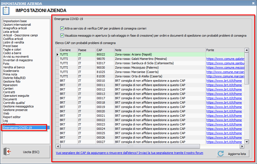The width and height of the screenshot is (257, 164).
Task: Click the table scroll down arrow
Action: [247, 142]
